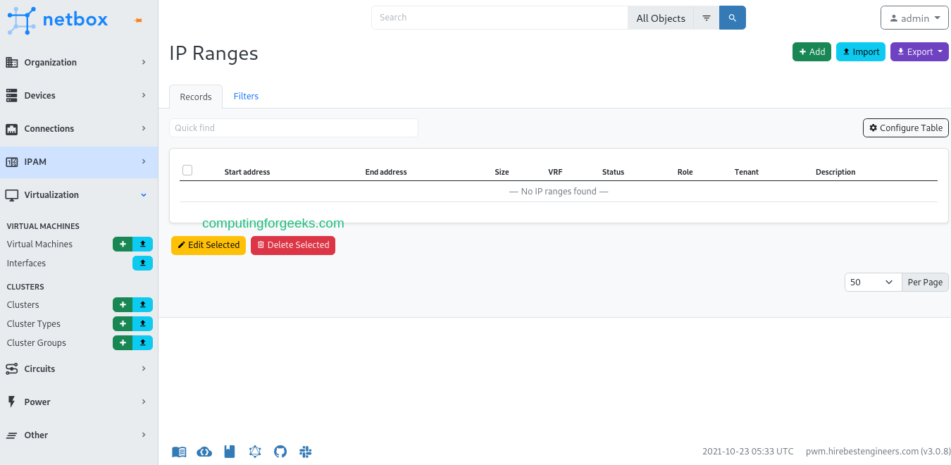This screenshot has width=951, height=465.
Task: Open the Slack icon in footer
Action: pos(306,452)
